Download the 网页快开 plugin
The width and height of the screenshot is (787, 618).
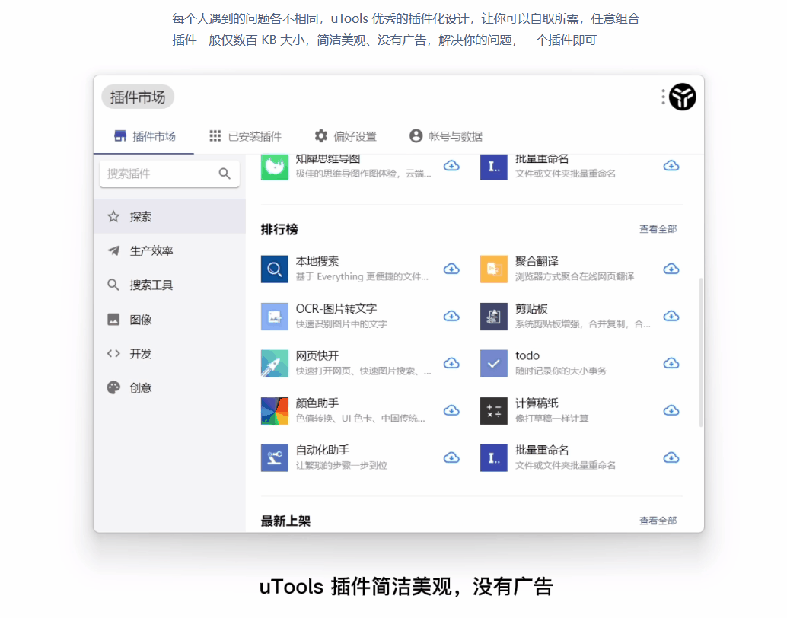point(451,364)
